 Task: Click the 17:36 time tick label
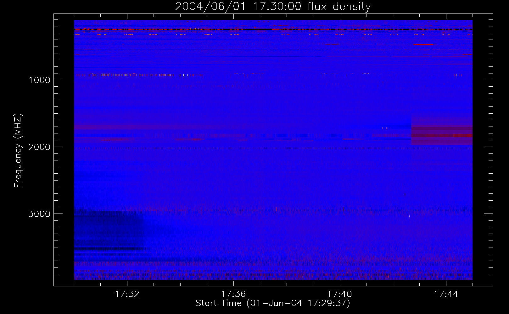[x=233, y=294]
